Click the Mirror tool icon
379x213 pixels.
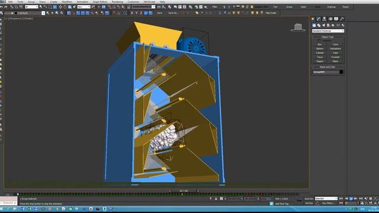click(159, 7)
